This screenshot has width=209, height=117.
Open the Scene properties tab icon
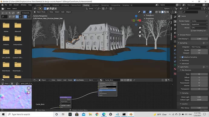click(175, 33)
